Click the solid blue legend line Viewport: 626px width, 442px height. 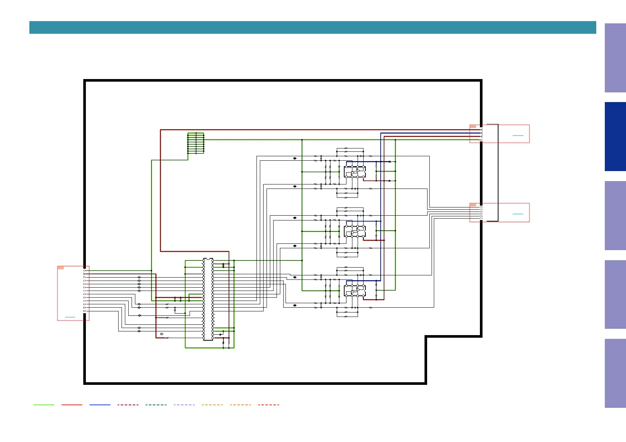[x=100, y=405]
